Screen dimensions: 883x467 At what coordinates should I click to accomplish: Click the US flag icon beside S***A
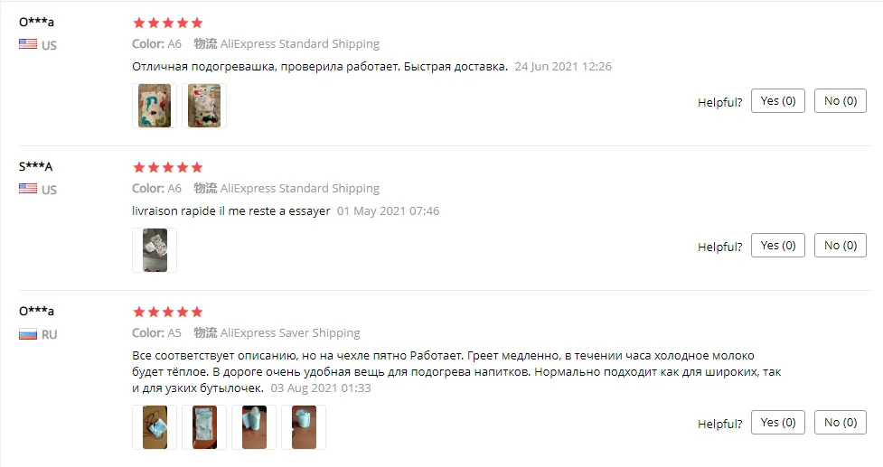coord(28,189)
